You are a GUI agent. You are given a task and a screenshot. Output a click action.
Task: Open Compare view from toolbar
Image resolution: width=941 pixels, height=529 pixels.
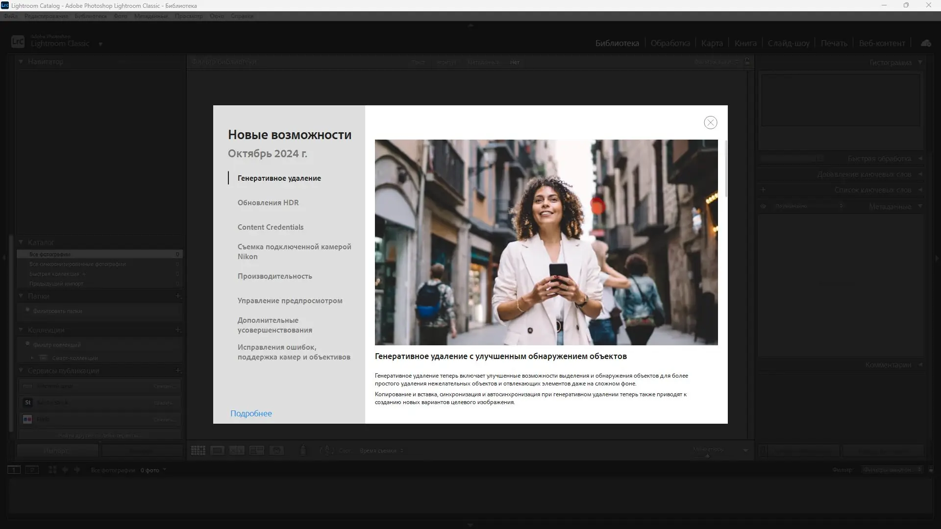pyautogui.click(x=237, y=451)
